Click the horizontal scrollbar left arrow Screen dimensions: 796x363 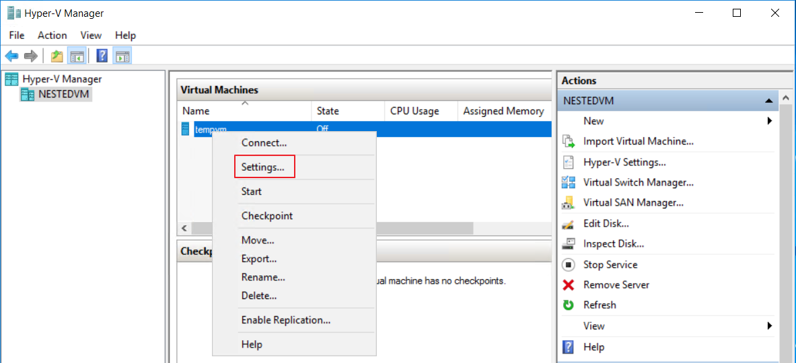coord(184,229)
